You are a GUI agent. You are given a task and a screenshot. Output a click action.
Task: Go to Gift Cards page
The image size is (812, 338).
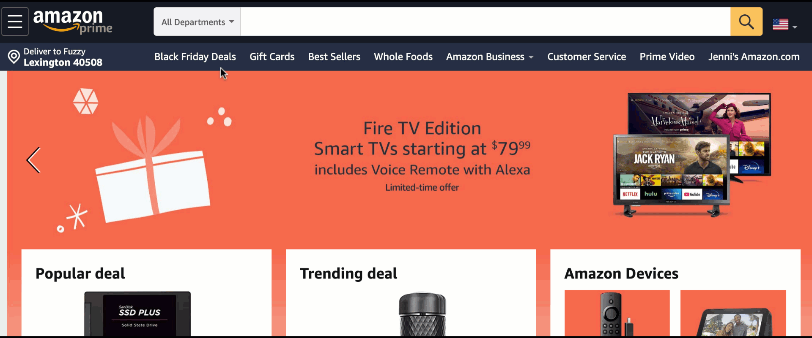pyautogui.click(x=272, y=57)
